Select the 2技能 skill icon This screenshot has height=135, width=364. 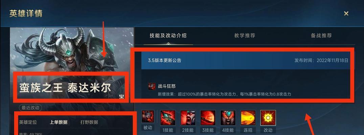coord(188,118)
